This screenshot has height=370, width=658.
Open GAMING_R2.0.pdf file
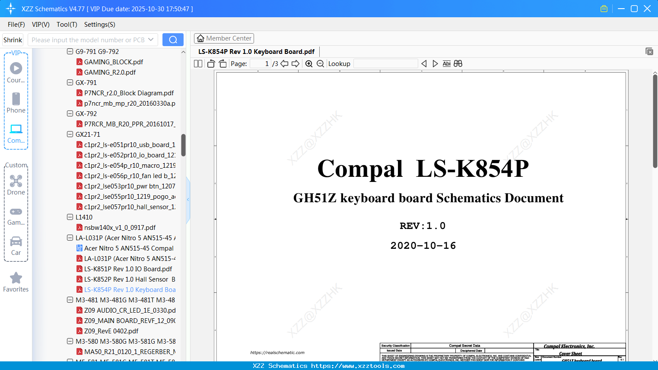click(106, 72)
